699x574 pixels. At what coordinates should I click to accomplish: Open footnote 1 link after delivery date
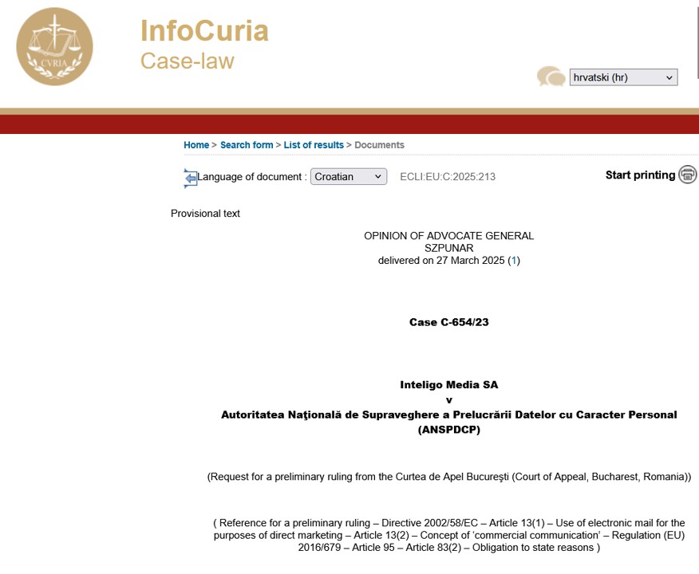514,261
